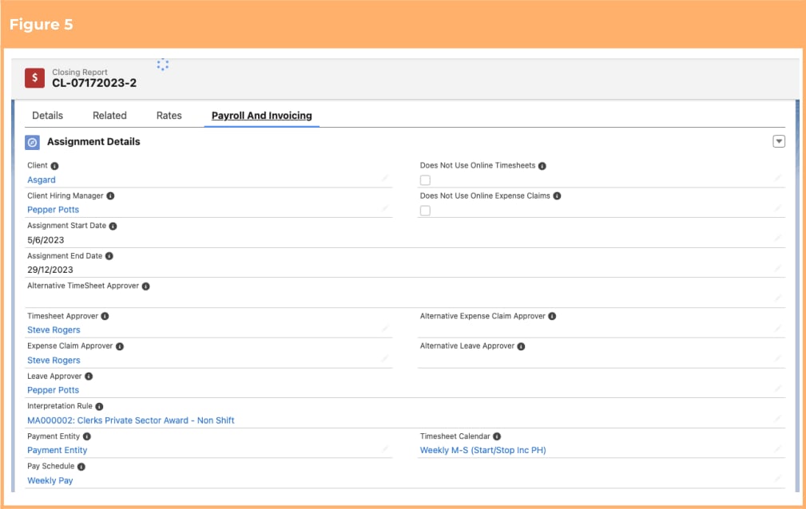Screen dimensions: 806x509
Task: Open Pepper Potts under Client Hiring Manager
Action: [x=53, y=210]
